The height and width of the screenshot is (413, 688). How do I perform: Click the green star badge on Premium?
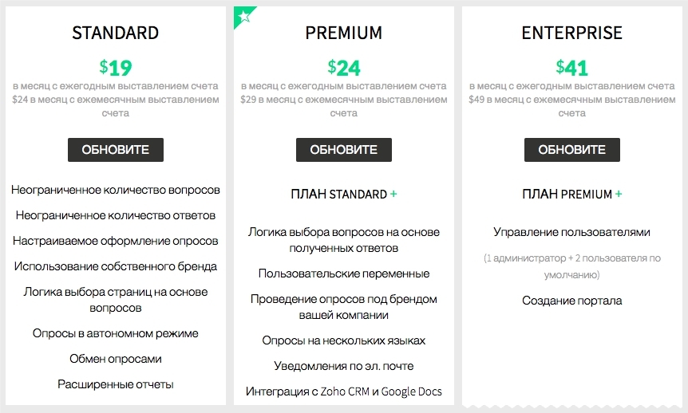coord(243,16)
